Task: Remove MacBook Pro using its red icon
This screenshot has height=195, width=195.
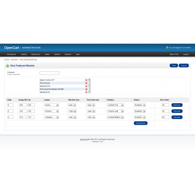Action: click(86, 86)
